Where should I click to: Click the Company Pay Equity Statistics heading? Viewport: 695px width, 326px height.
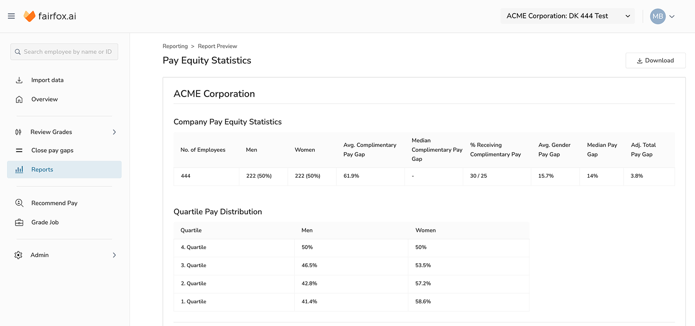click(228, 122)
